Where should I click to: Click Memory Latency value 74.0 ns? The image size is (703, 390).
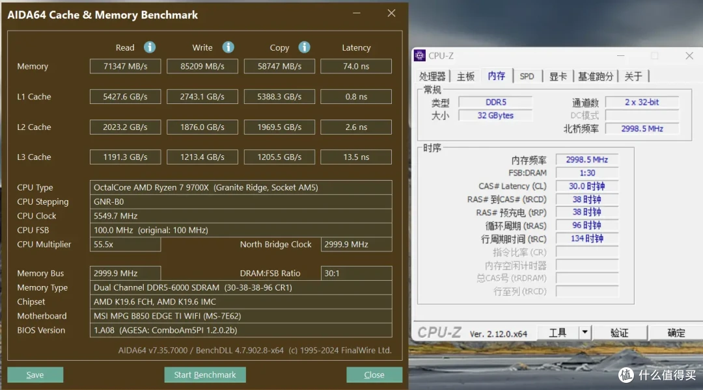tap(356, 66)
